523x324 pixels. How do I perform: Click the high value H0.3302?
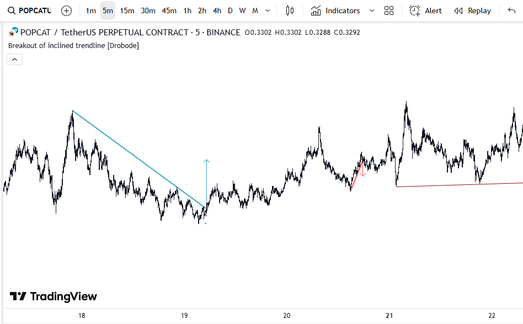tap(288, 33)
